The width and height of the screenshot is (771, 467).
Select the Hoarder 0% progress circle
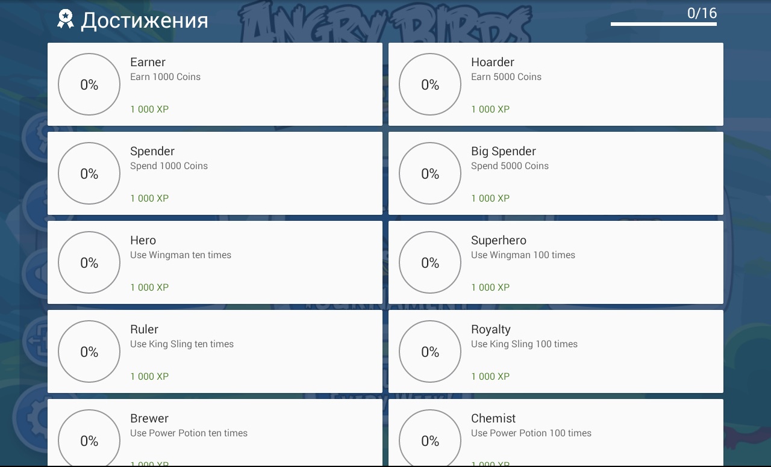pyautogui.click(x=430, y=84)
